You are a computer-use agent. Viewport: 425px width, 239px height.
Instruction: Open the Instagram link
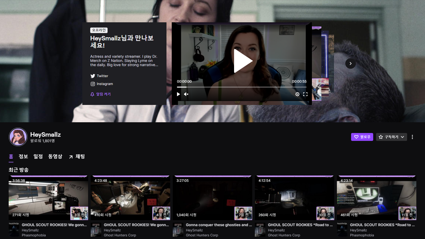(102, 84)
